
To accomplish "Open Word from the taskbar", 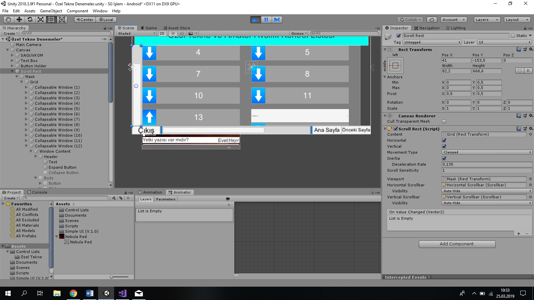I will point(90,293).
